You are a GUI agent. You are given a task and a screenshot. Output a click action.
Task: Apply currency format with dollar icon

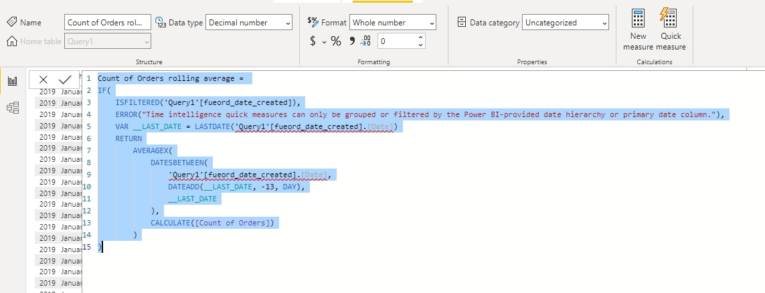point(313,41)
